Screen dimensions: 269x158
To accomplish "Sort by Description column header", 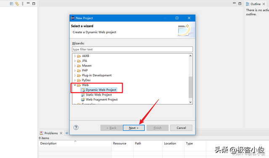I will click(75, 143).
